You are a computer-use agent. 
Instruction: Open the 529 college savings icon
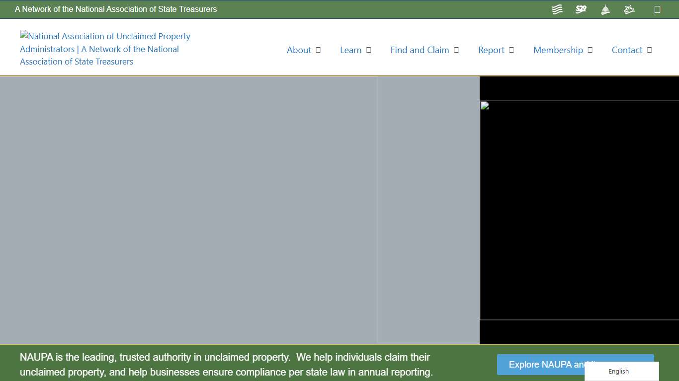581,9
